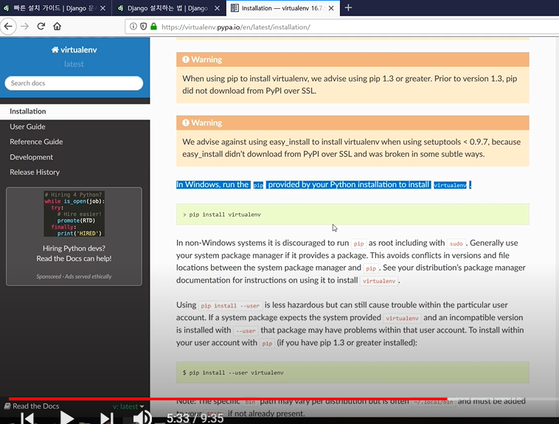Click the first Warning heading about pip 1.3
559x424 pixels.
(353, 60)
